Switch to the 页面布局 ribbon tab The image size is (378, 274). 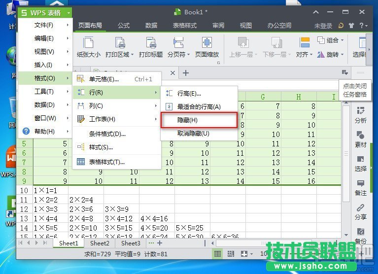point(90,25)
